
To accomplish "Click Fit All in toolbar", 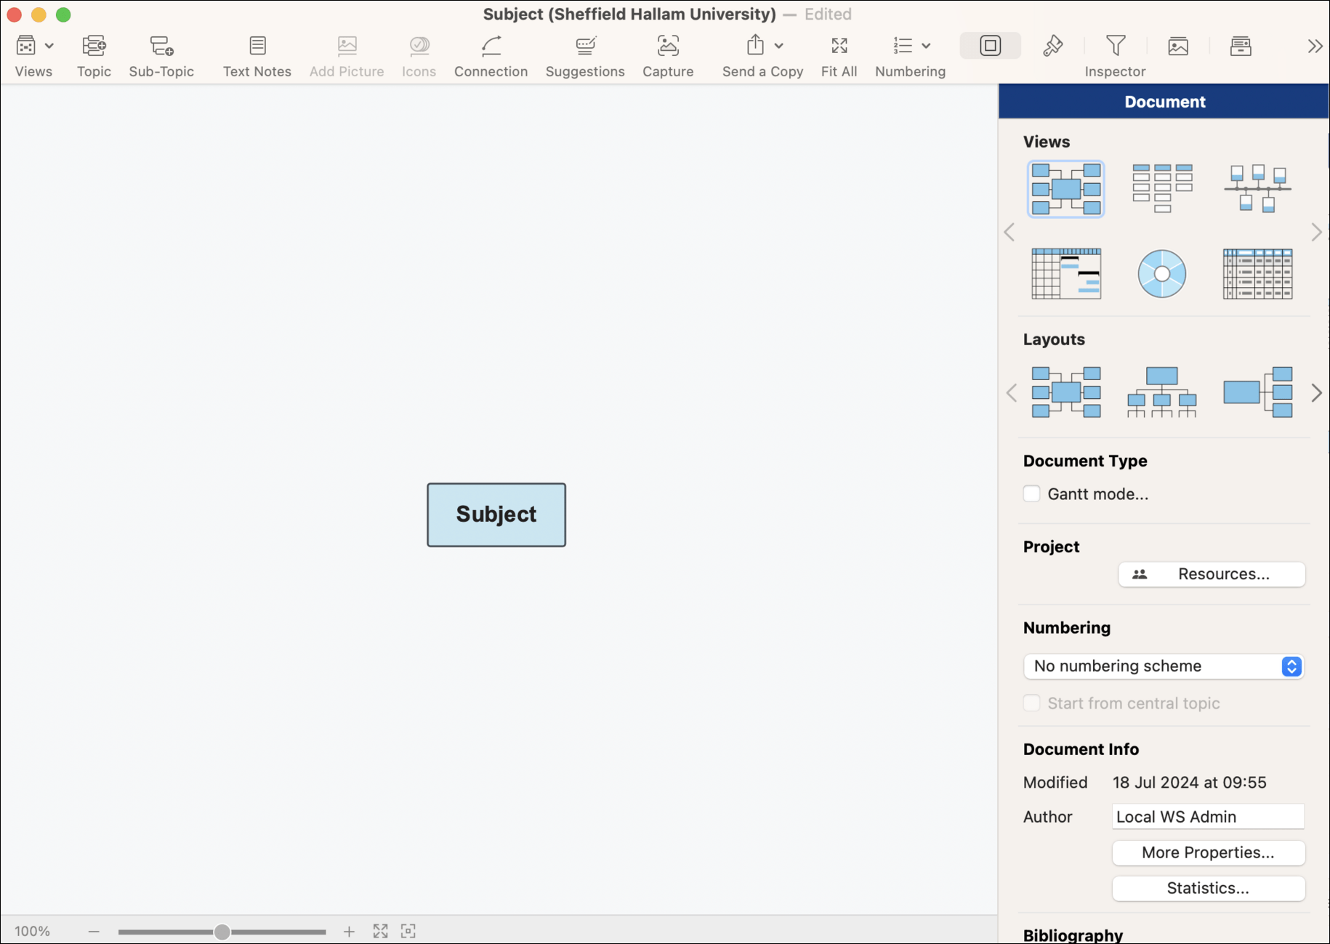I will [839, 47].
